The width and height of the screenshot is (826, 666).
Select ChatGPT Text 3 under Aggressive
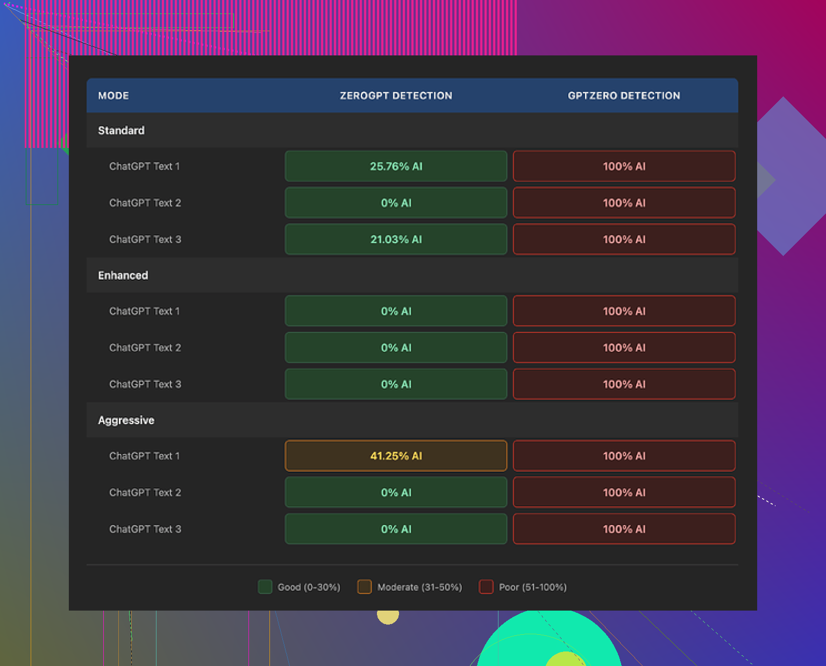[x=145, y=529]
